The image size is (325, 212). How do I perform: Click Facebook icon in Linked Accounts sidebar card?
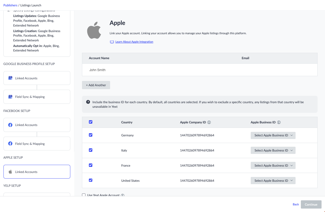[10, 125]
